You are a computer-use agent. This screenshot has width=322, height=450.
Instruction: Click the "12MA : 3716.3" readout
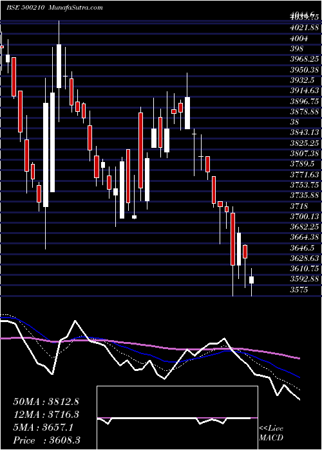46,415
